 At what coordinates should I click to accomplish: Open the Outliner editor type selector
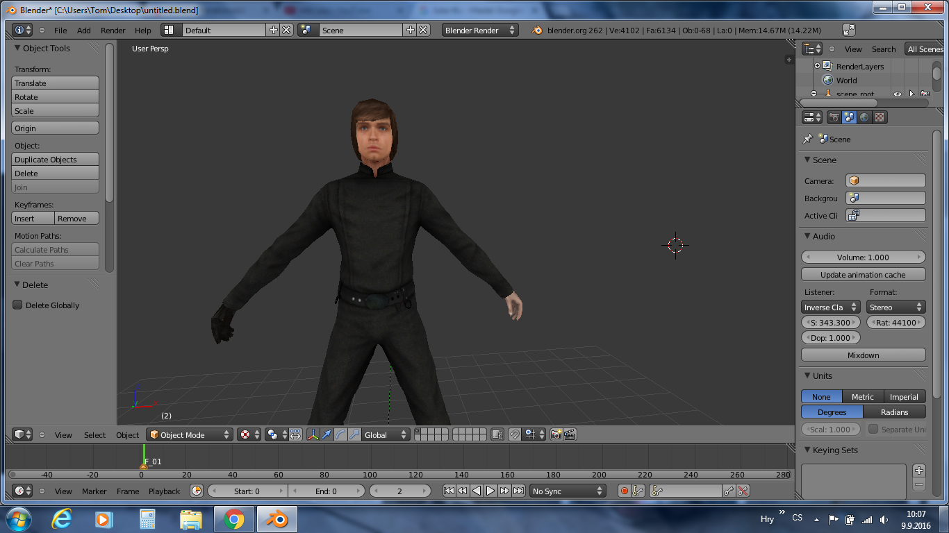812,49
